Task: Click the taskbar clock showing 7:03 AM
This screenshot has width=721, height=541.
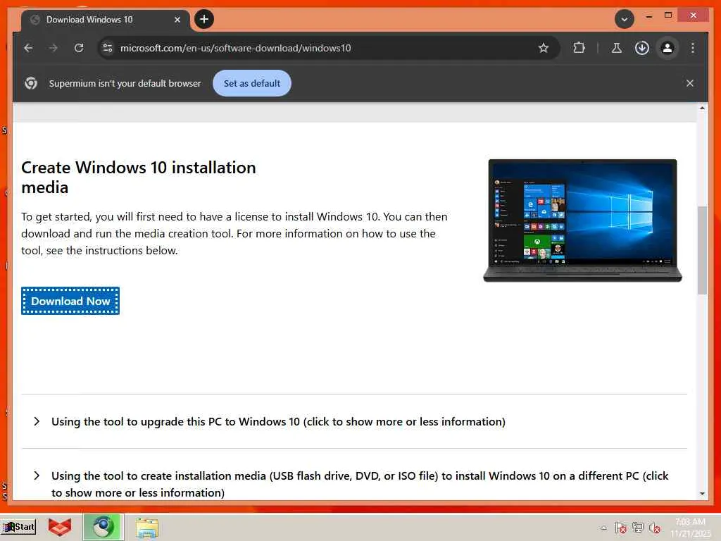Action: click(x=690, y=528)
